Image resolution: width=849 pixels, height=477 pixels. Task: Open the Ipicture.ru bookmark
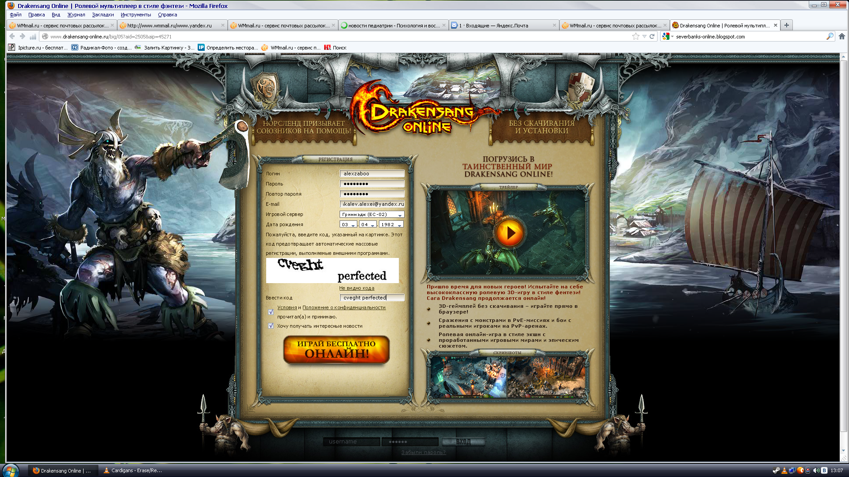tap(38, 48)
